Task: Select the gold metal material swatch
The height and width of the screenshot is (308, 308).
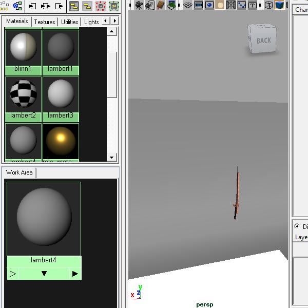Action: tap(61, 142)
